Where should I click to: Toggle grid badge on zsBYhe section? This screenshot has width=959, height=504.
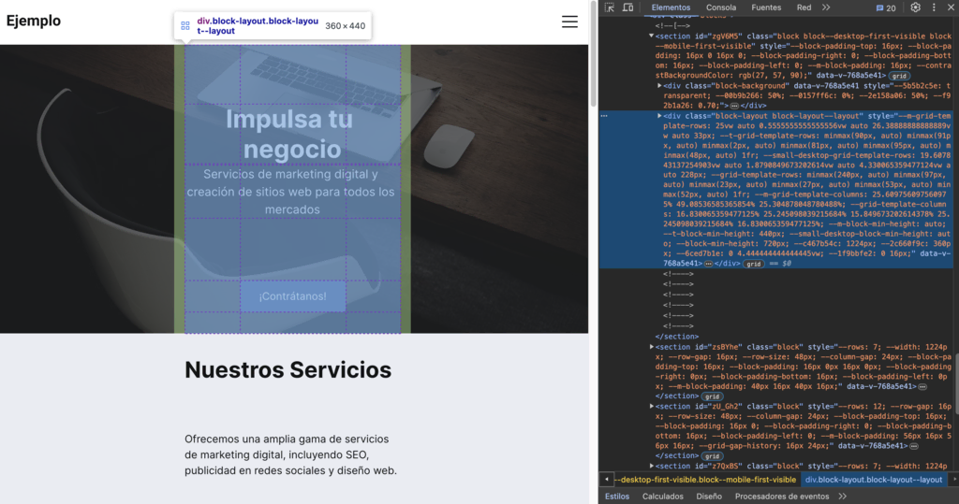[x=712, y=396]
